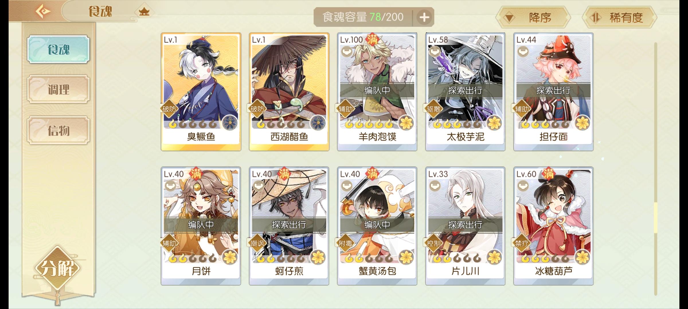Click the 分解 button

(x=57, y=268)
